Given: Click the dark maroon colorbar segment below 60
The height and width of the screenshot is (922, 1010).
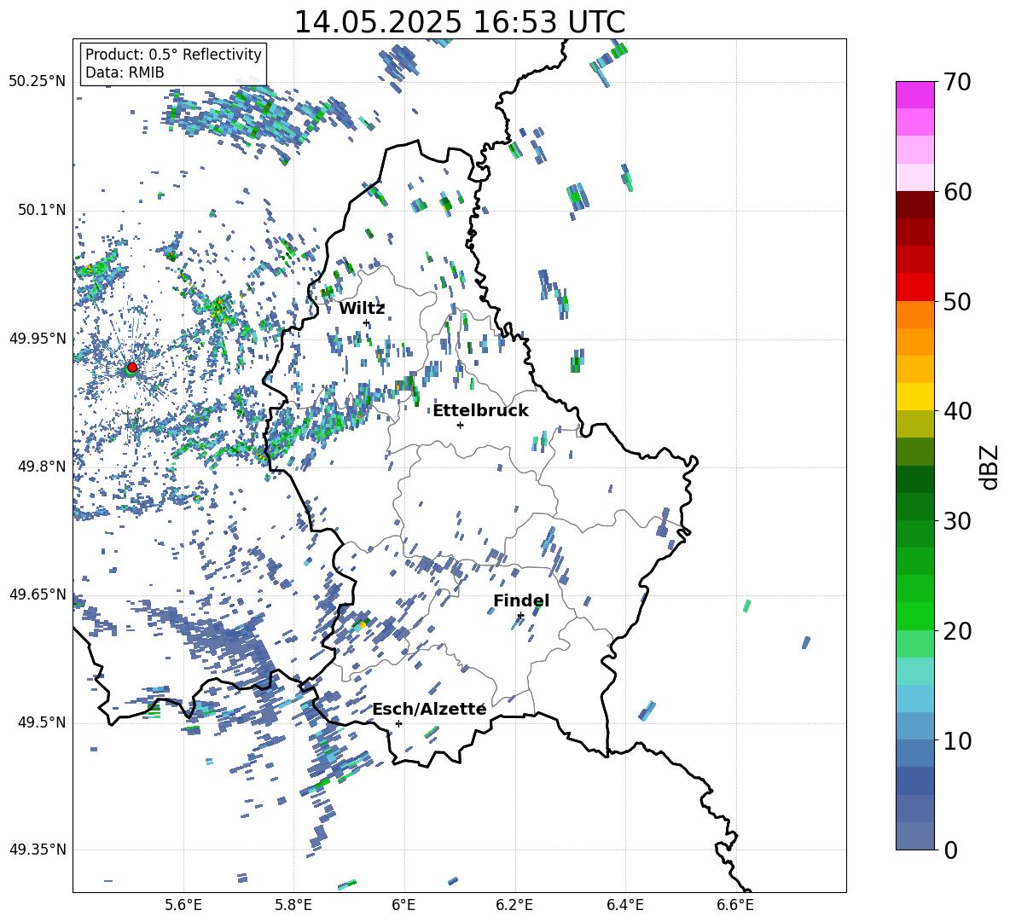Looking at the screenshot, I should click(914, 205).
